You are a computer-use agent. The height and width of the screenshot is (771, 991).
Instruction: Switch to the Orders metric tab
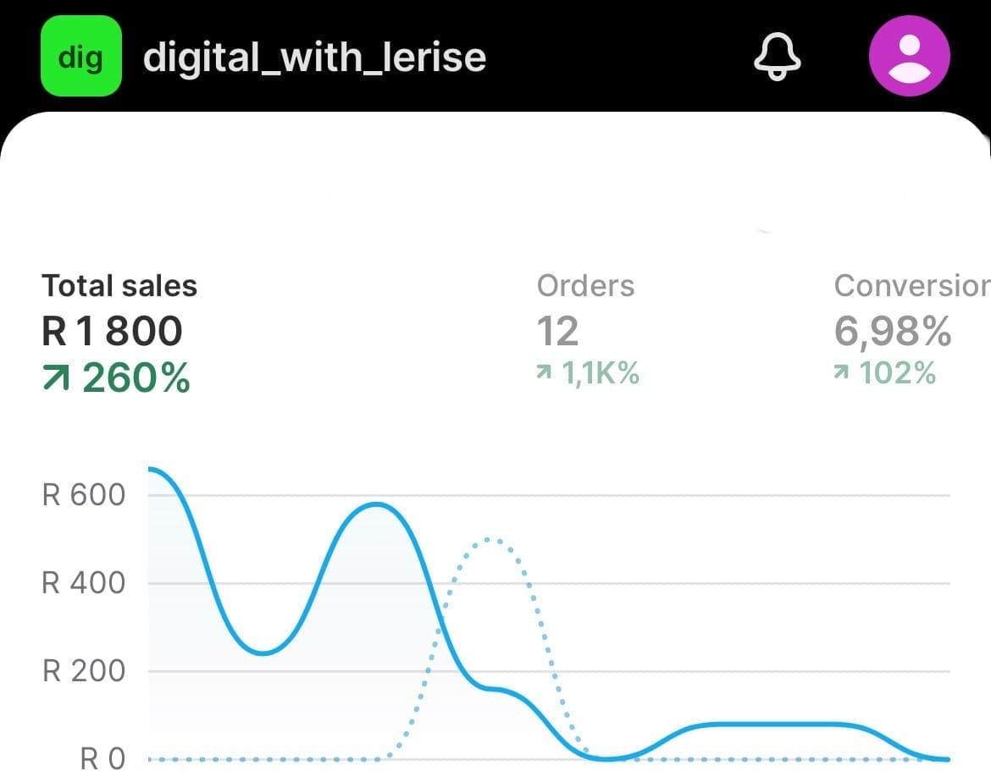585,286
